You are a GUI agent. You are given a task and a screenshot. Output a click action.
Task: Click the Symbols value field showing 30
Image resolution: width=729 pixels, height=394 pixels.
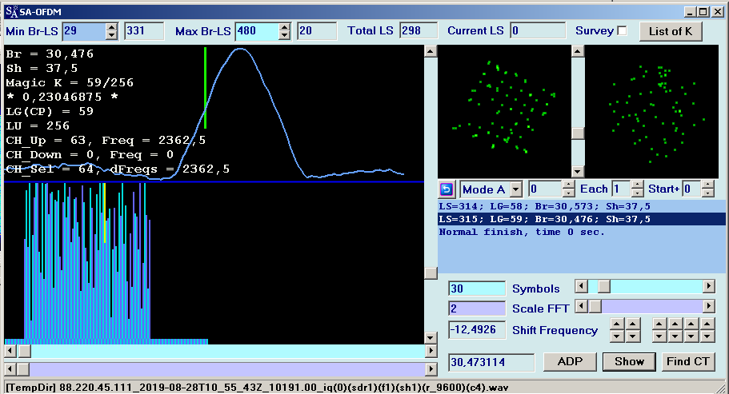477,289
